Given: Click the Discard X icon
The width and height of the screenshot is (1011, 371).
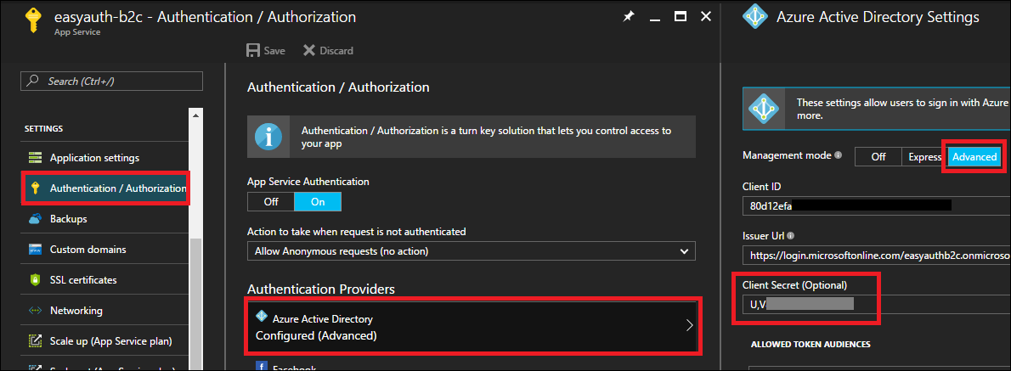Looking at the screenshot, I should coord(308,51).
